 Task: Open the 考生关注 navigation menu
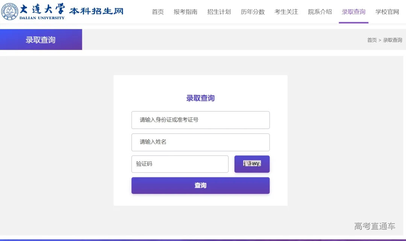point(286,12)
